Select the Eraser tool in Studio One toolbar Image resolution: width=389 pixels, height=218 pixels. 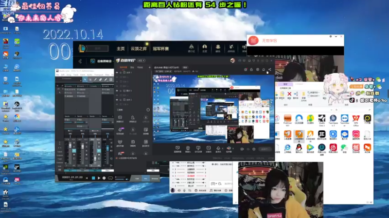coord(101,79)
